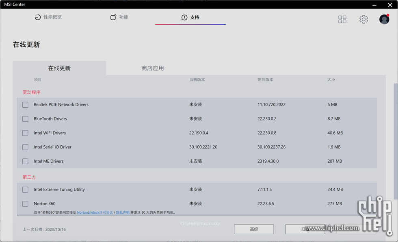This screenshot has height=242, width=398.
Task: Open NortonLifelock许可协议 link
Action: [95, 212]
